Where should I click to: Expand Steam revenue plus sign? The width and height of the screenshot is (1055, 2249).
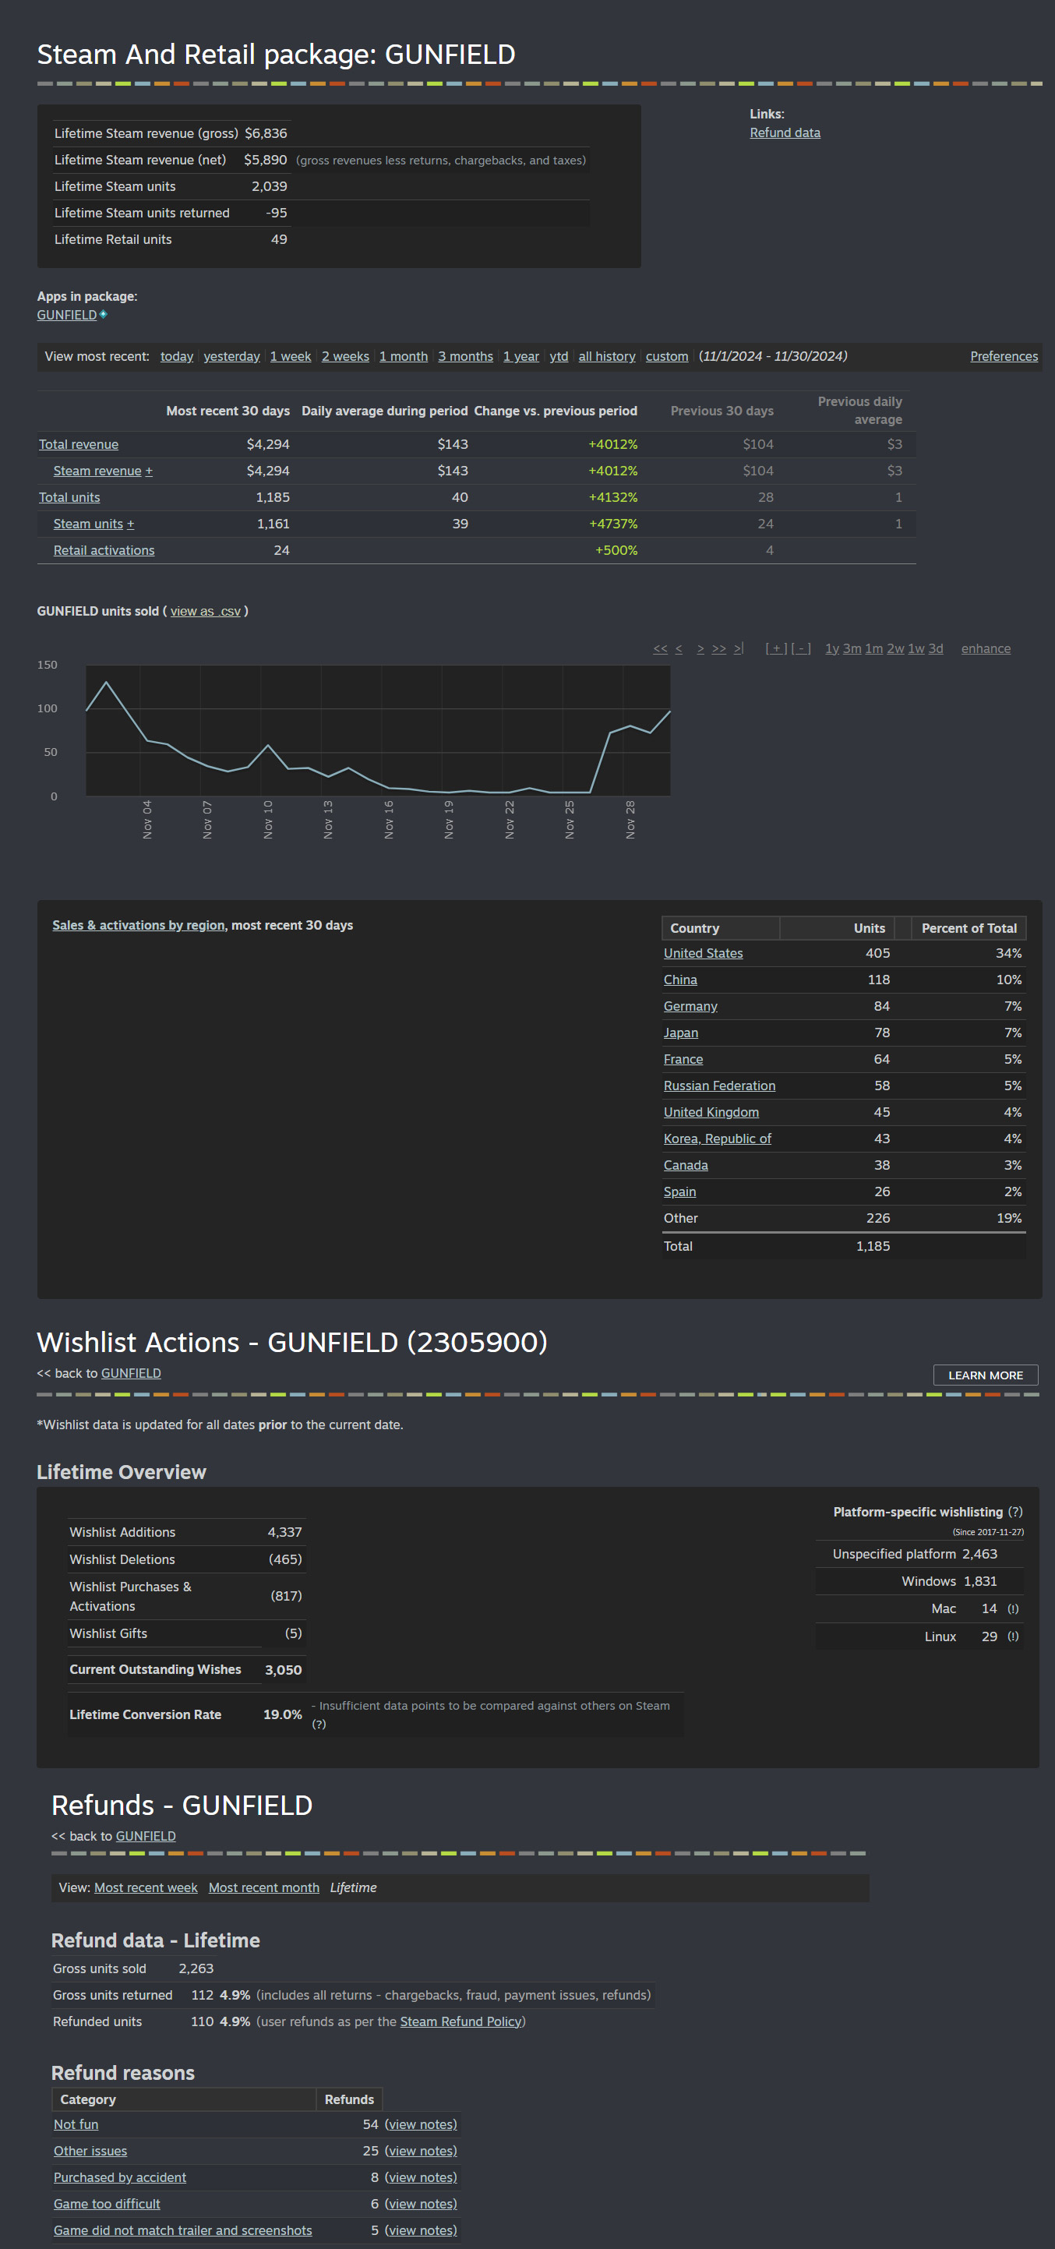point(150,471)
